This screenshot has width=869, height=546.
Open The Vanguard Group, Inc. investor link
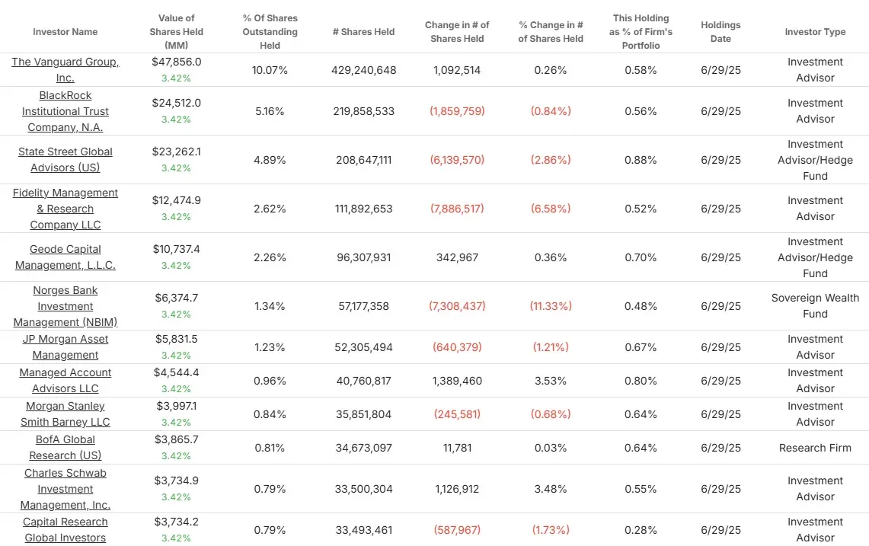[65, 70]
